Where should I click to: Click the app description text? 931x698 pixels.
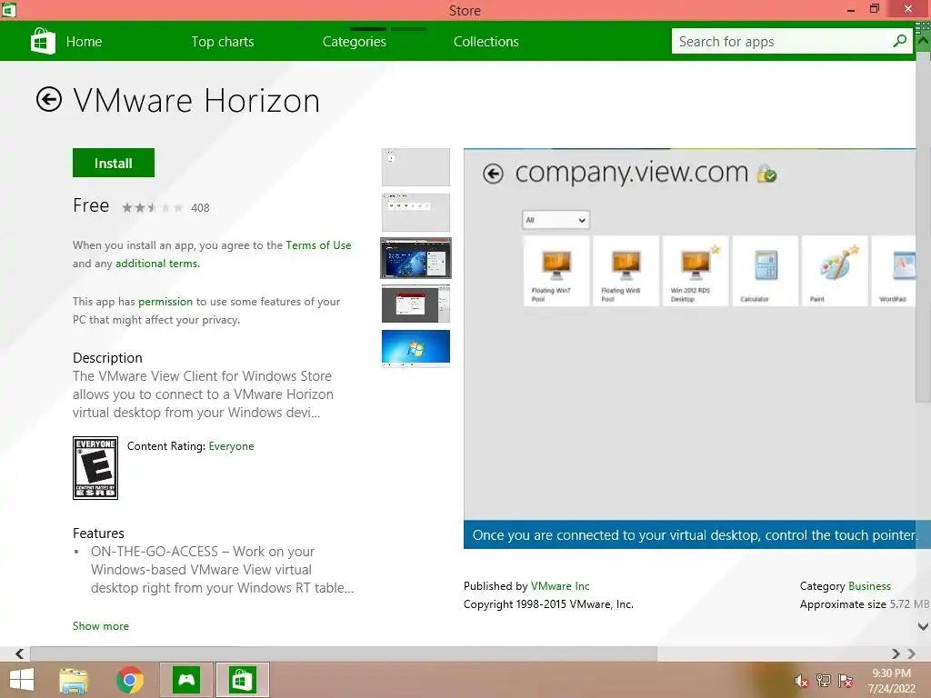coord(203,394)
